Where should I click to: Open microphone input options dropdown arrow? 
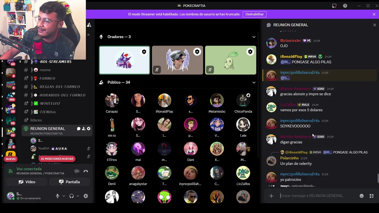[x=64, y=196]
